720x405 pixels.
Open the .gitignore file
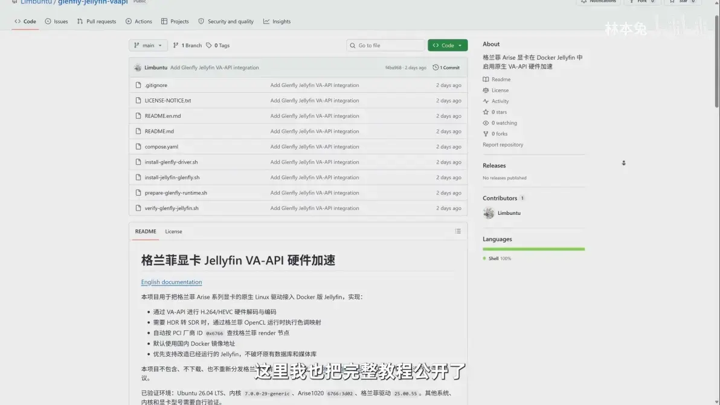pos(156,85)
